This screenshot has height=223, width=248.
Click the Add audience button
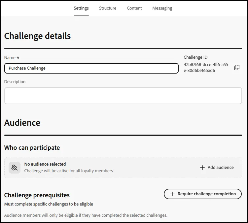click(x=217, y=168)
